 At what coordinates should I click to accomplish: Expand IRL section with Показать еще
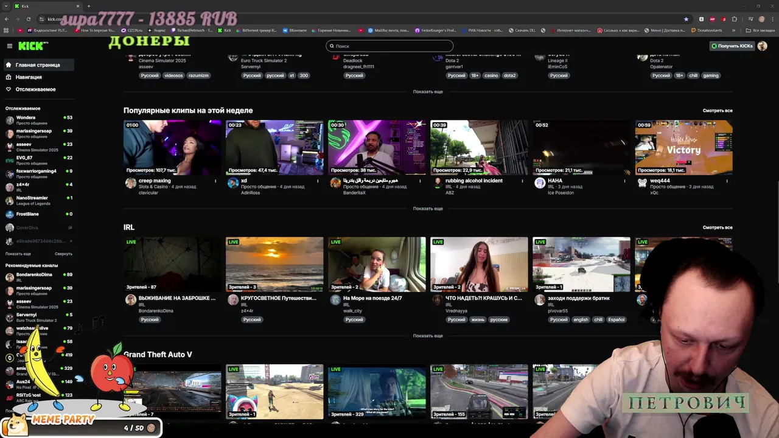[428, 335]
